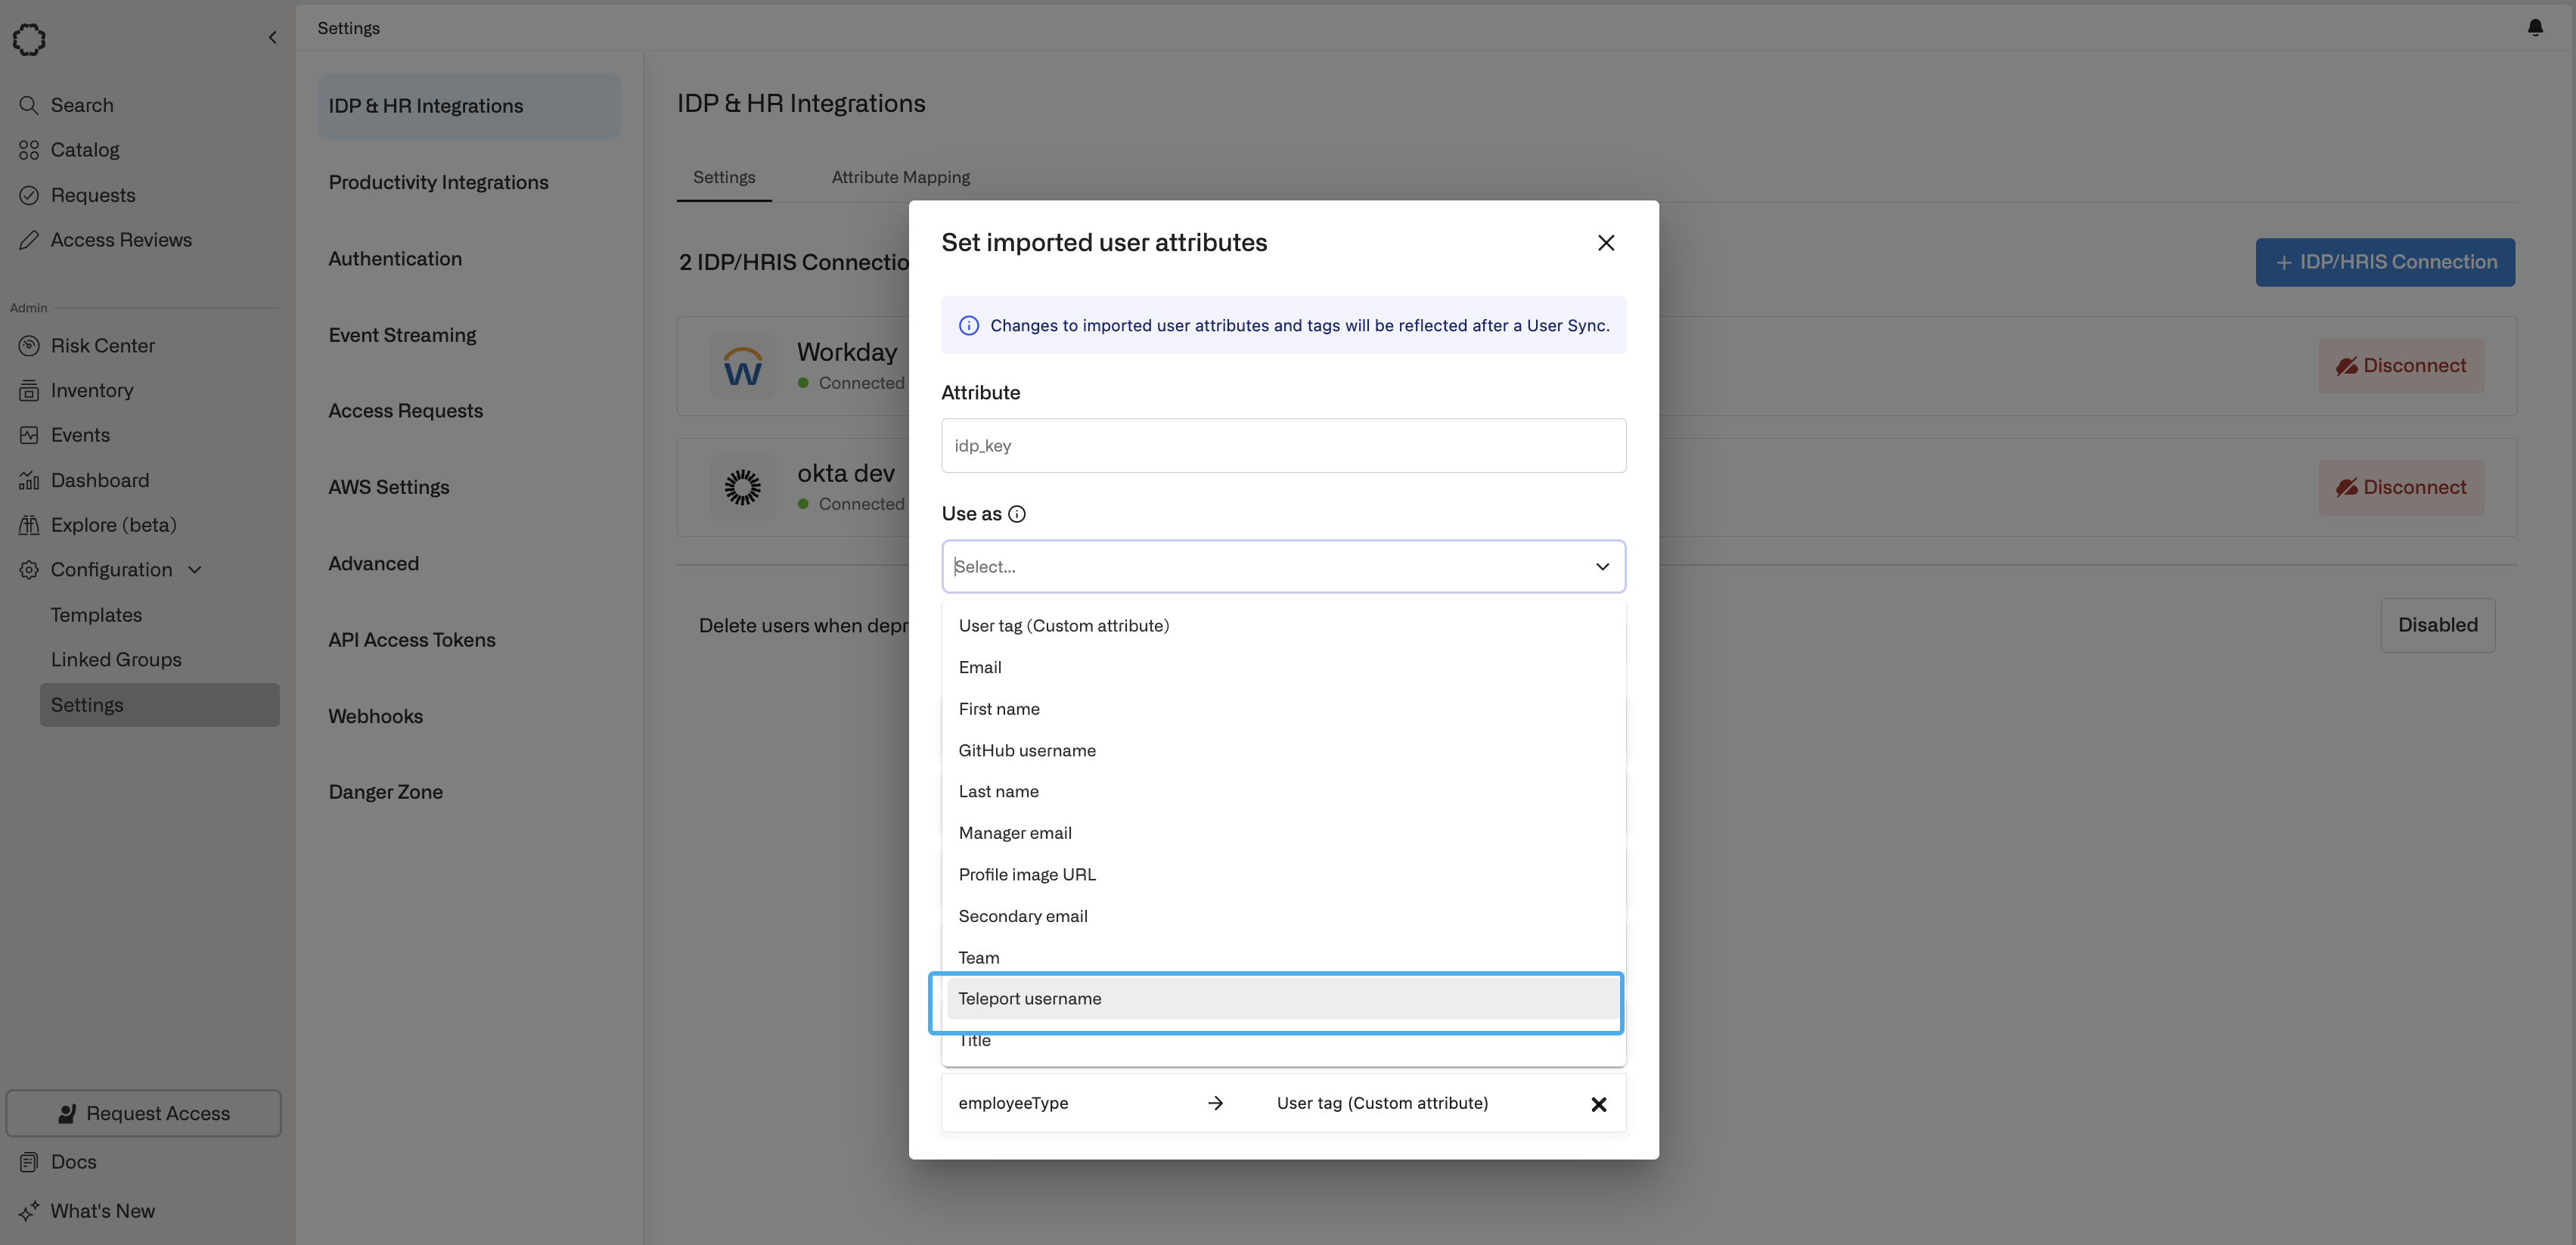Collapse the Configuration section chevron
This screenshot has height=1245, width=2576.
[x=195, y=570]
